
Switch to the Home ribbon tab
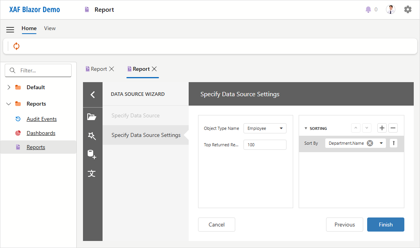29,29
